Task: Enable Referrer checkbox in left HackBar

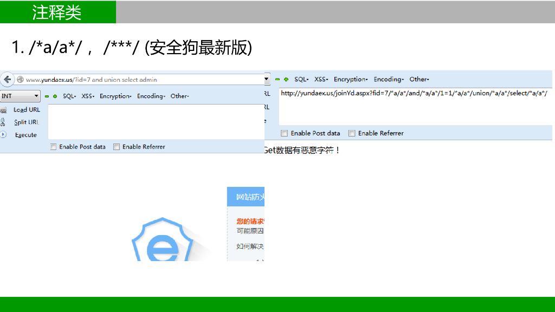Action: click(117, 147)
